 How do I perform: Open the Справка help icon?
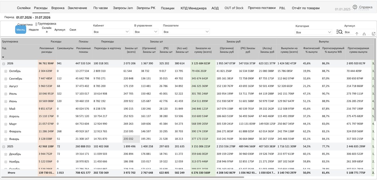(355, 7)
